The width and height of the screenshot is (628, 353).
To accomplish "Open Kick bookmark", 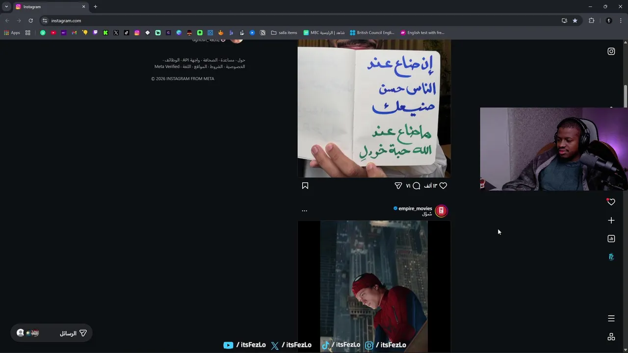I will (x=105, y=33).
